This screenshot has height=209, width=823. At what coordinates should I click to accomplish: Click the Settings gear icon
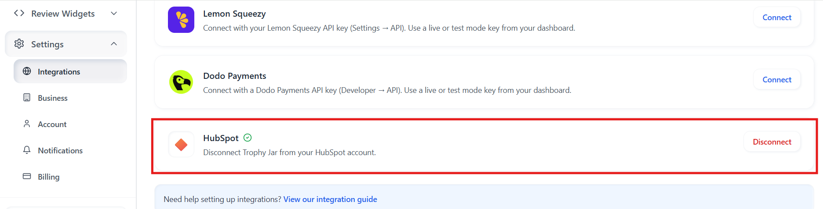tap(19, 44)
